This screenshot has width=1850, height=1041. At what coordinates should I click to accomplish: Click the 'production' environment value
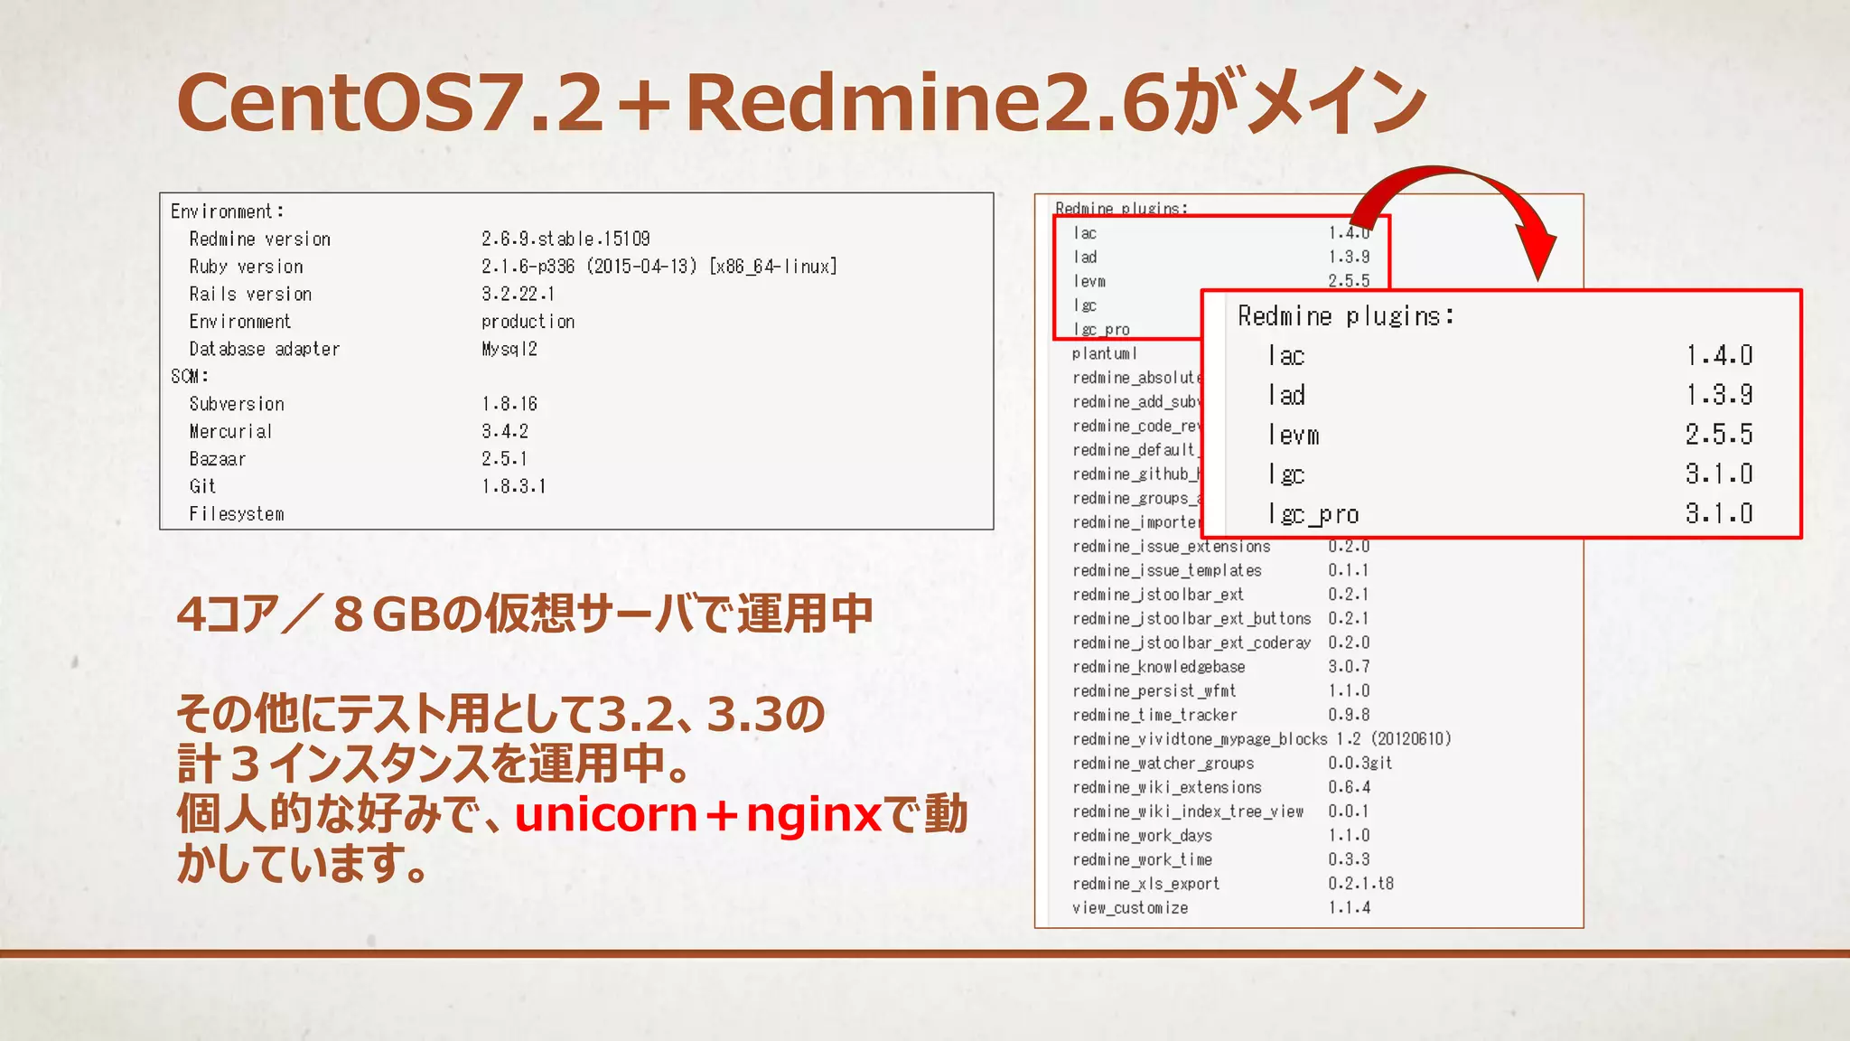(x=528, y=322)
